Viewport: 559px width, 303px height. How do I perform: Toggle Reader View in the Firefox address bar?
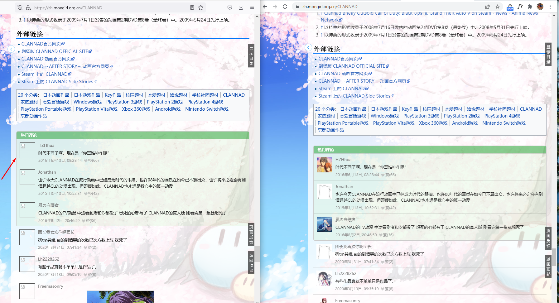(x=191, y=7)
